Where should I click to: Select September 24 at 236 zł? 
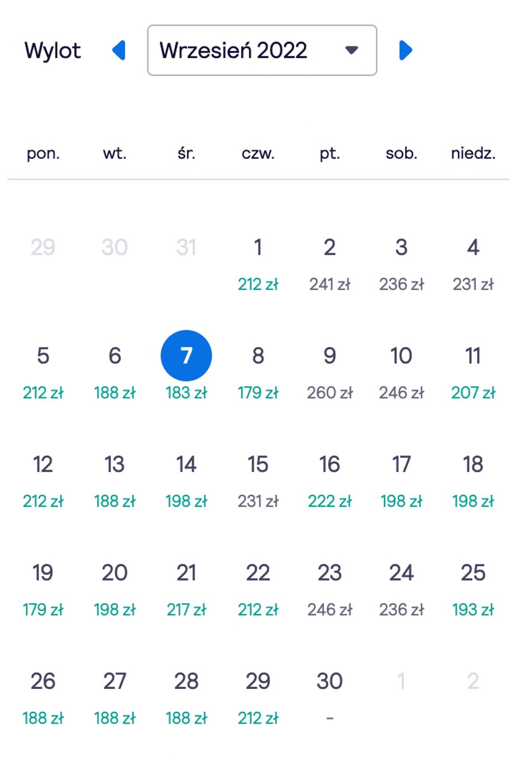(401, 589)
